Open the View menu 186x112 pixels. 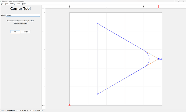coord(19,4)
